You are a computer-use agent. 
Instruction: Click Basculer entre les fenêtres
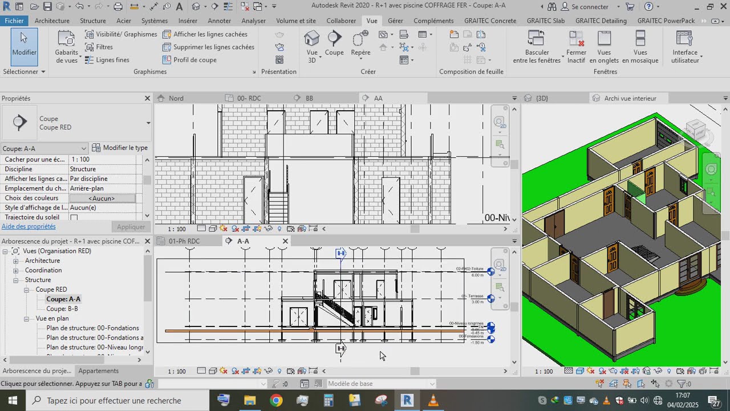(537, 47)
